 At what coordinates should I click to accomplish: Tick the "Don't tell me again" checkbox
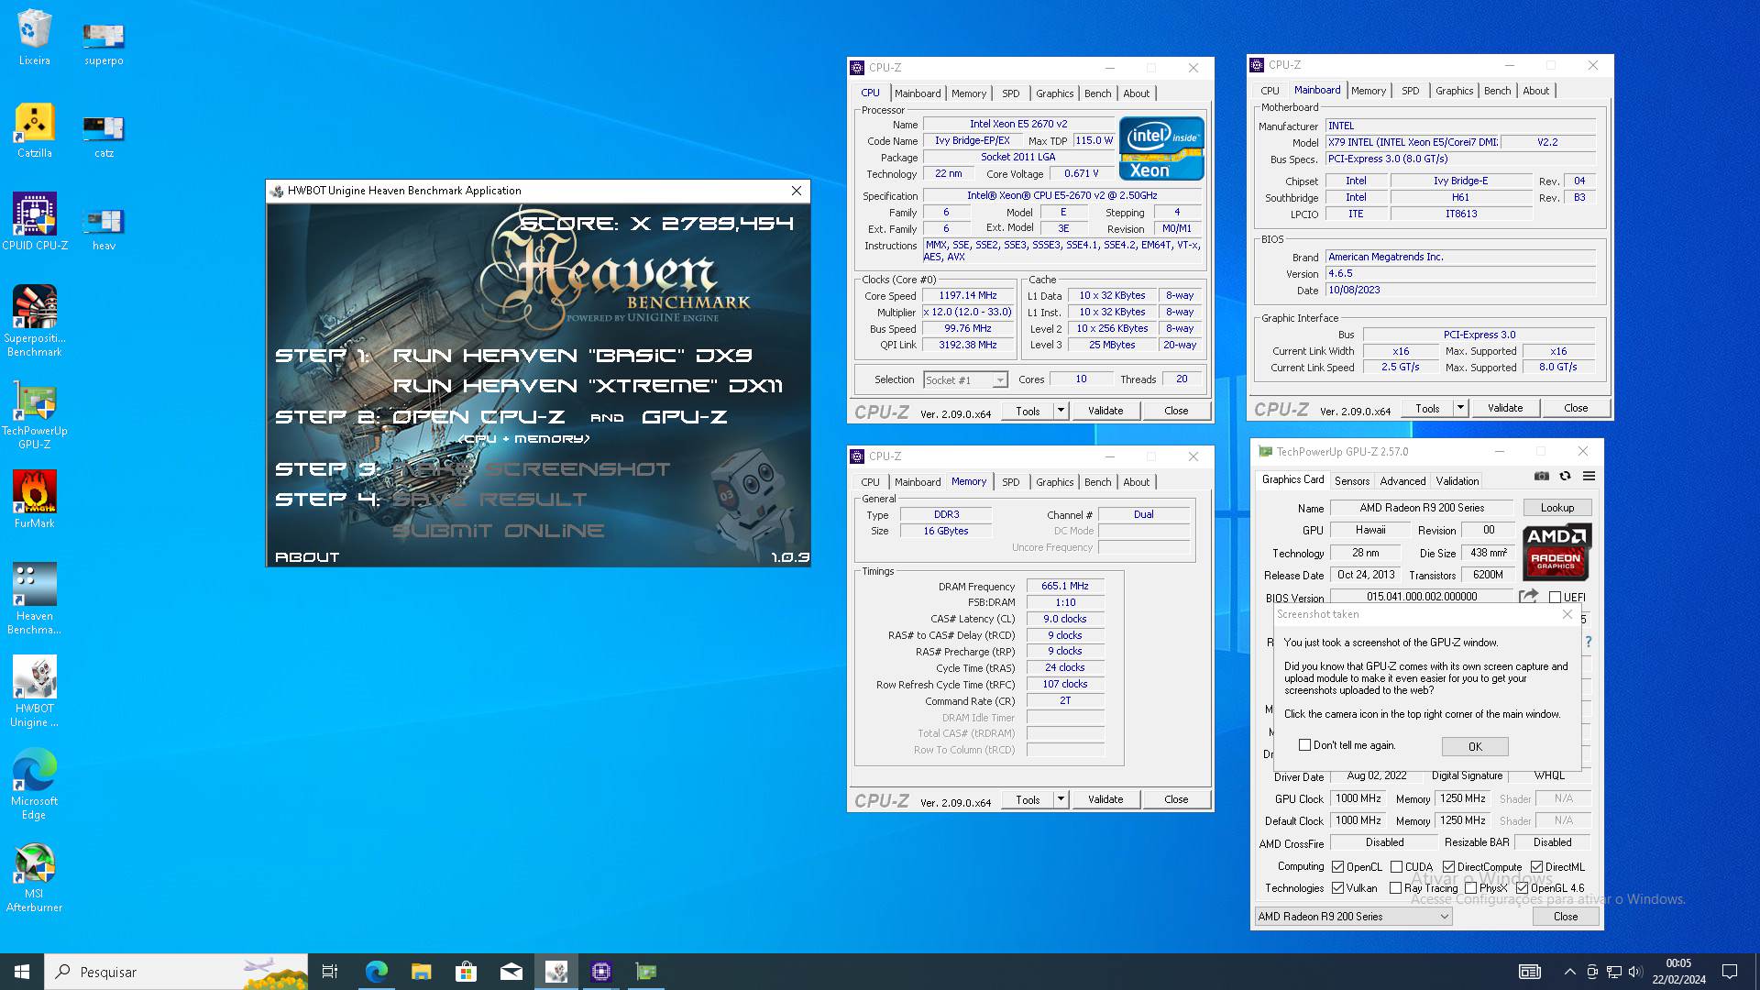(x=1304, y=745)
